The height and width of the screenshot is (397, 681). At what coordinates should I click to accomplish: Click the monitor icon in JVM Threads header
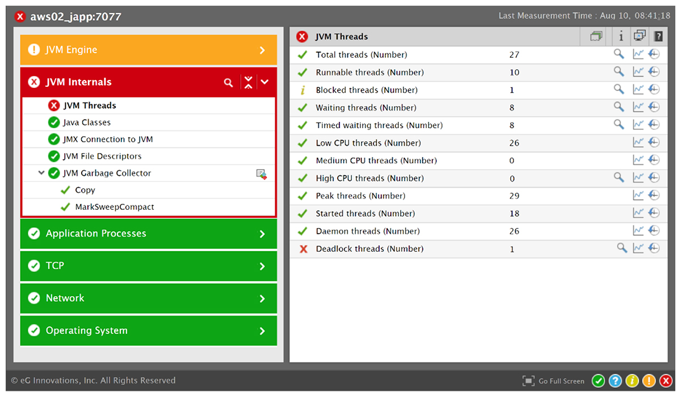[640, 36]
